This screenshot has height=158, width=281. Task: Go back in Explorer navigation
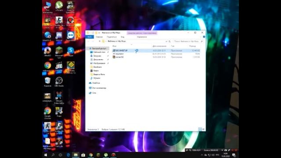88,41
